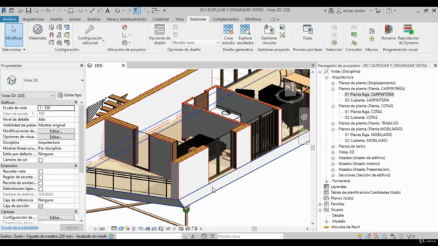Collapse the Gráficos properties section
Screen dimensions: 438x246
75,102
